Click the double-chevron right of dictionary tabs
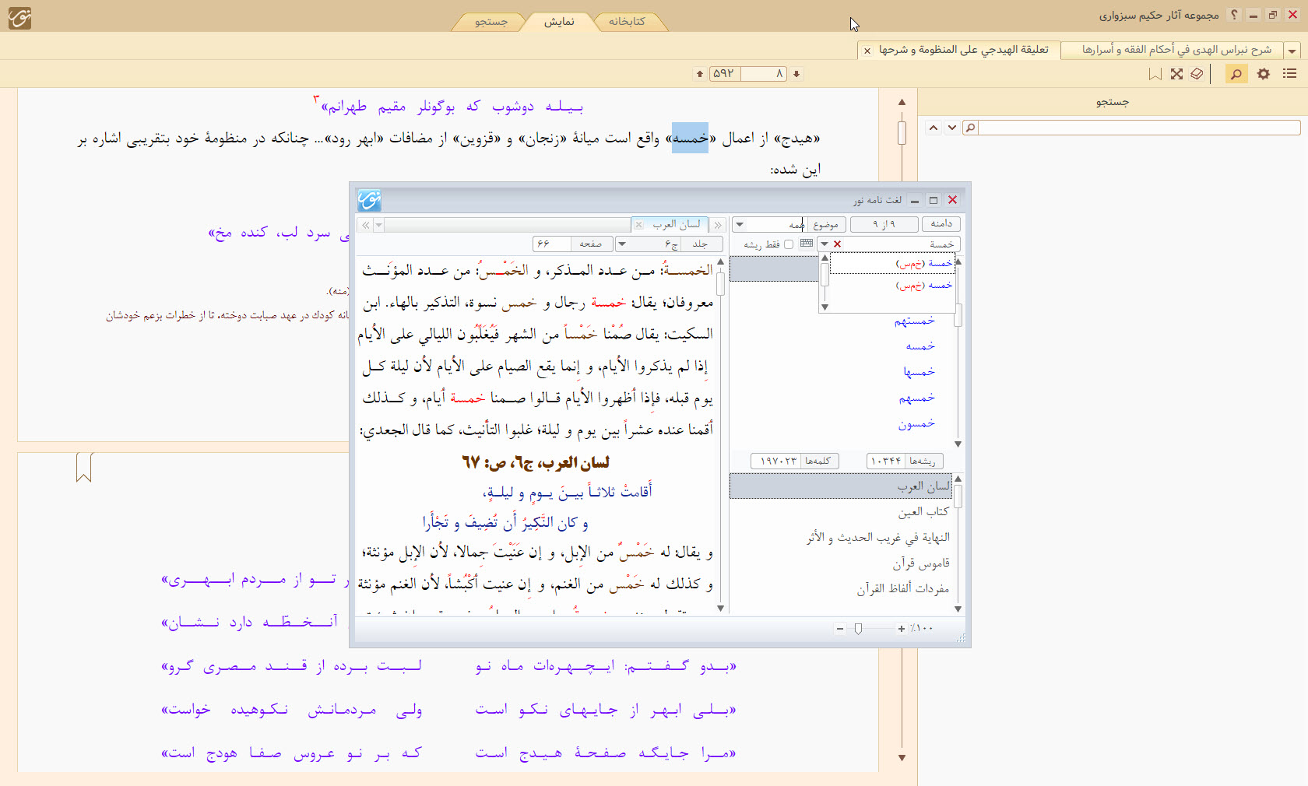The image size is (1308, 786). point(719,225)
